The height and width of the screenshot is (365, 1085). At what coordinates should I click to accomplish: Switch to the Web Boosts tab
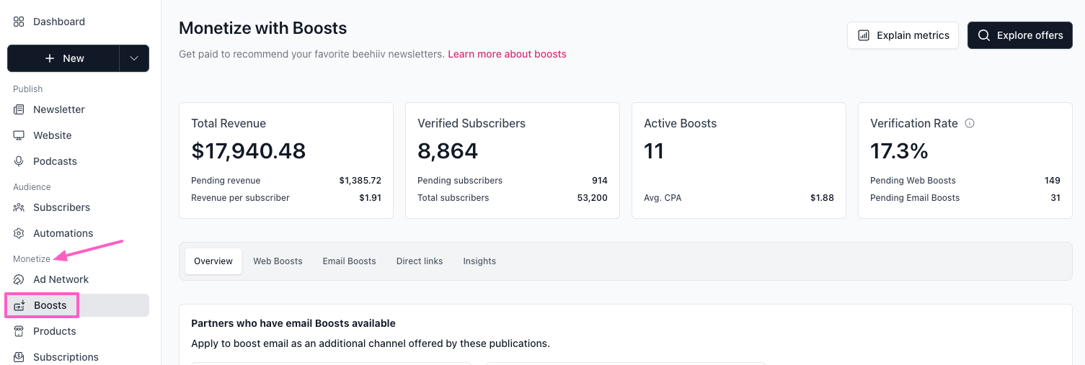[278, 261]
